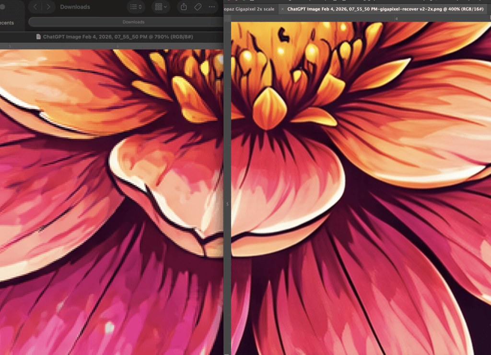491x355 pixels.
Task: Close the gigapixel-recover v2-2x.png tab
Action: tap(282, 9)
